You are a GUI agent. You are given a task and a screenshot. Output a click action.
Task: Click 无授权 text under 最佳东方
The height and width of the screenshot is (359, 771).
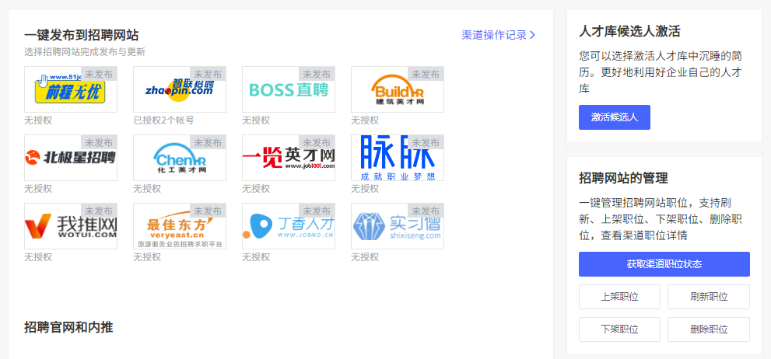147,257
